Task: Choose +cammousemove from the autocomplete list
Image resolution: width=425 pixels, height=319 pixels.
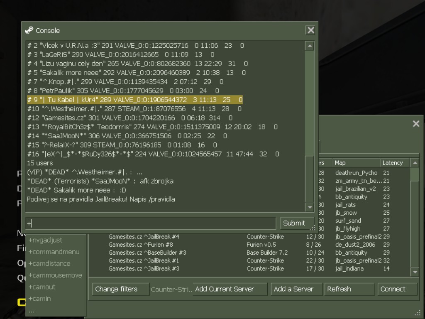Action: coord(55,275)
